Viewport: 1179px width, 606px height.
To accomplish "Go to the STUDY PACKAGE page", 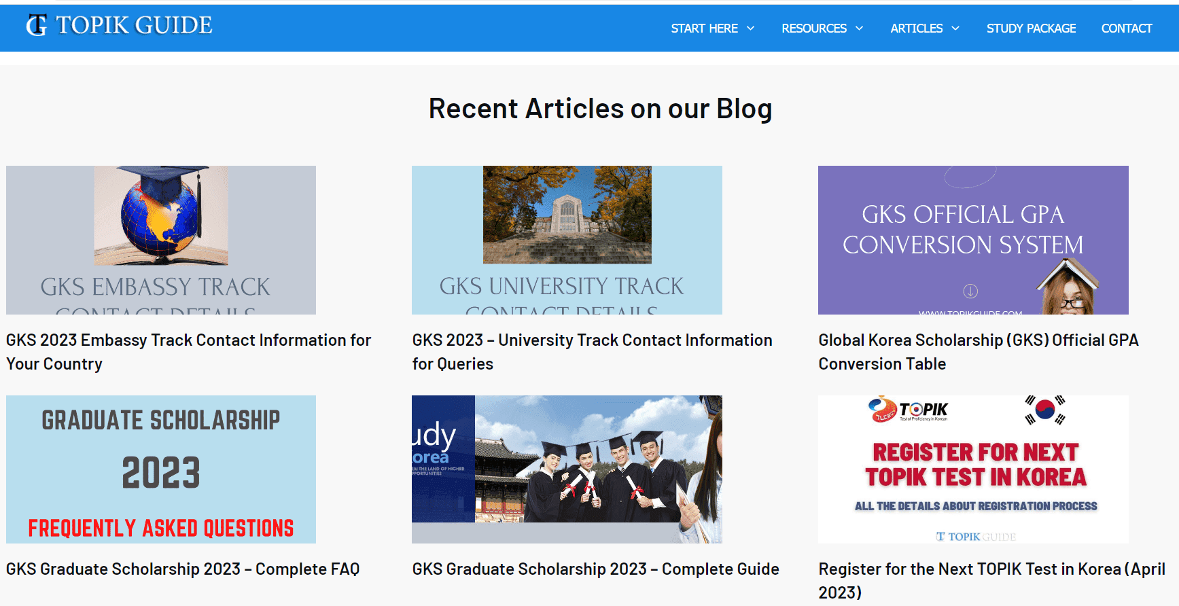I will pyautogui.click(x=1031, y=29).
